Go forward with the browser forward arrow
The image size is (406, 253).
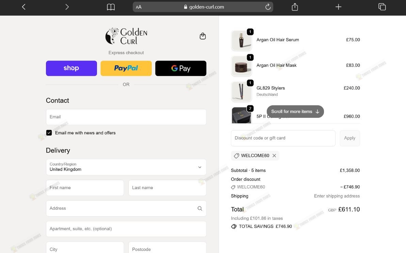pyautogui.click(x=67, y=7)
